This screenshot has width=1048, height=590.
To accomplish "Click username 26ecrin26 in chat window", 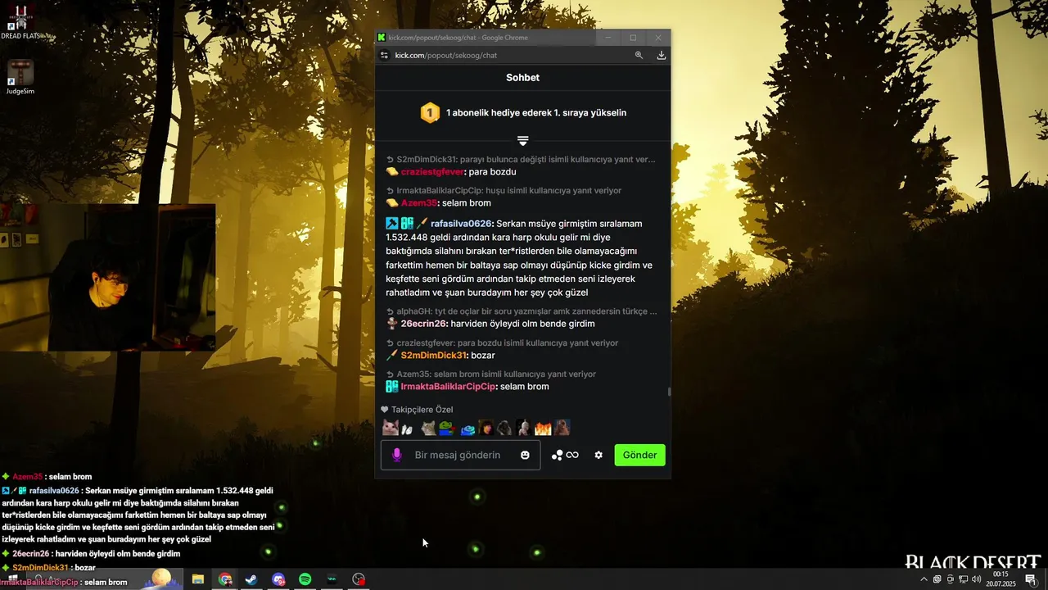I will tap(424, 324).
